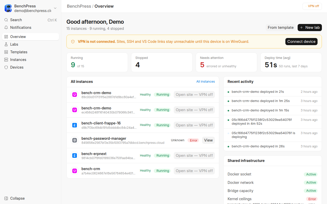Click the bench-client-frappe-16 app icon
Image resolution: width=327 pixels, height=204 pixels.
tap(75, 125)
